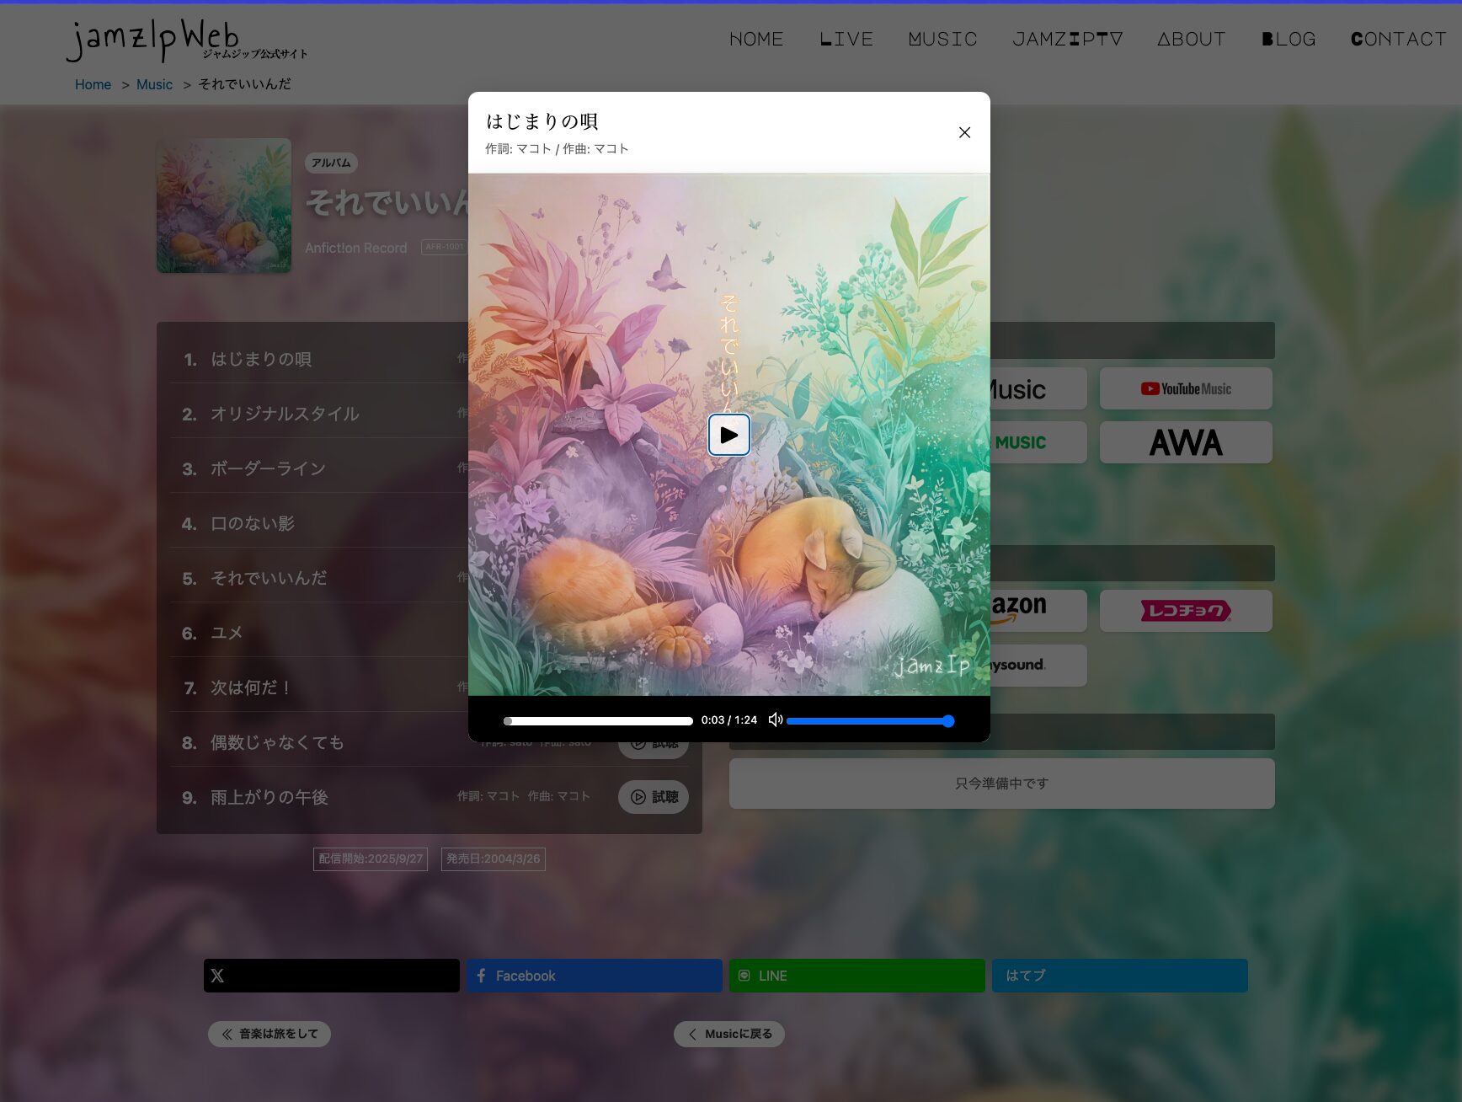
Task: Go to previous album 音楽は旅をして
Action: click(x=269, y=1034)
